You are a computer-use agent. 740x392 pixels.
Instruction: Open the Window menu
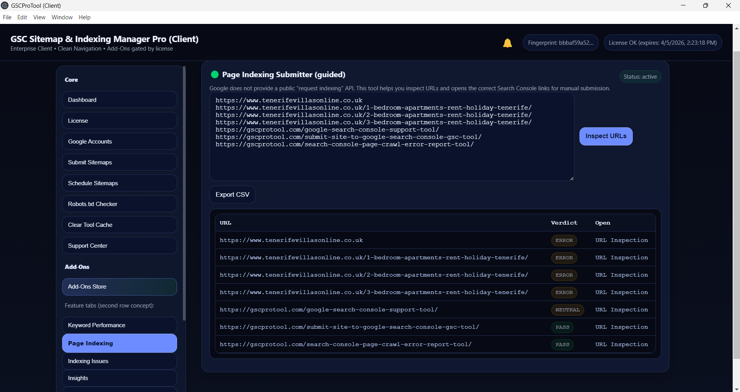(62, 17)
